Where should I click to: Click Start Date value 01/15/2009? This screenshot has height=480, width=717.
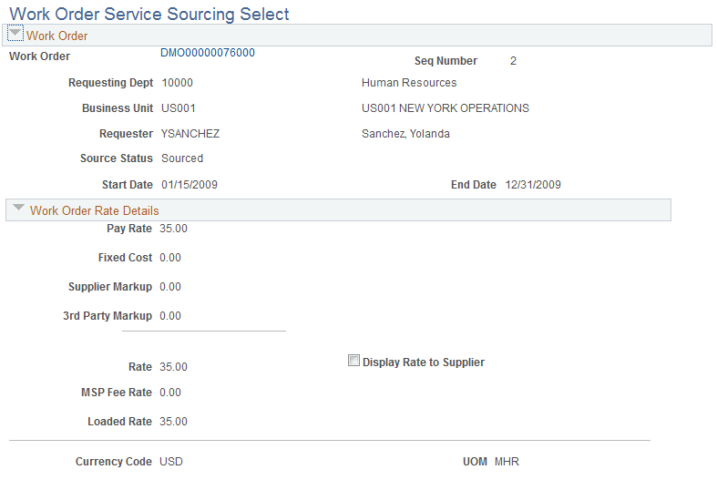pyautogui.click(x=189, y=185)
